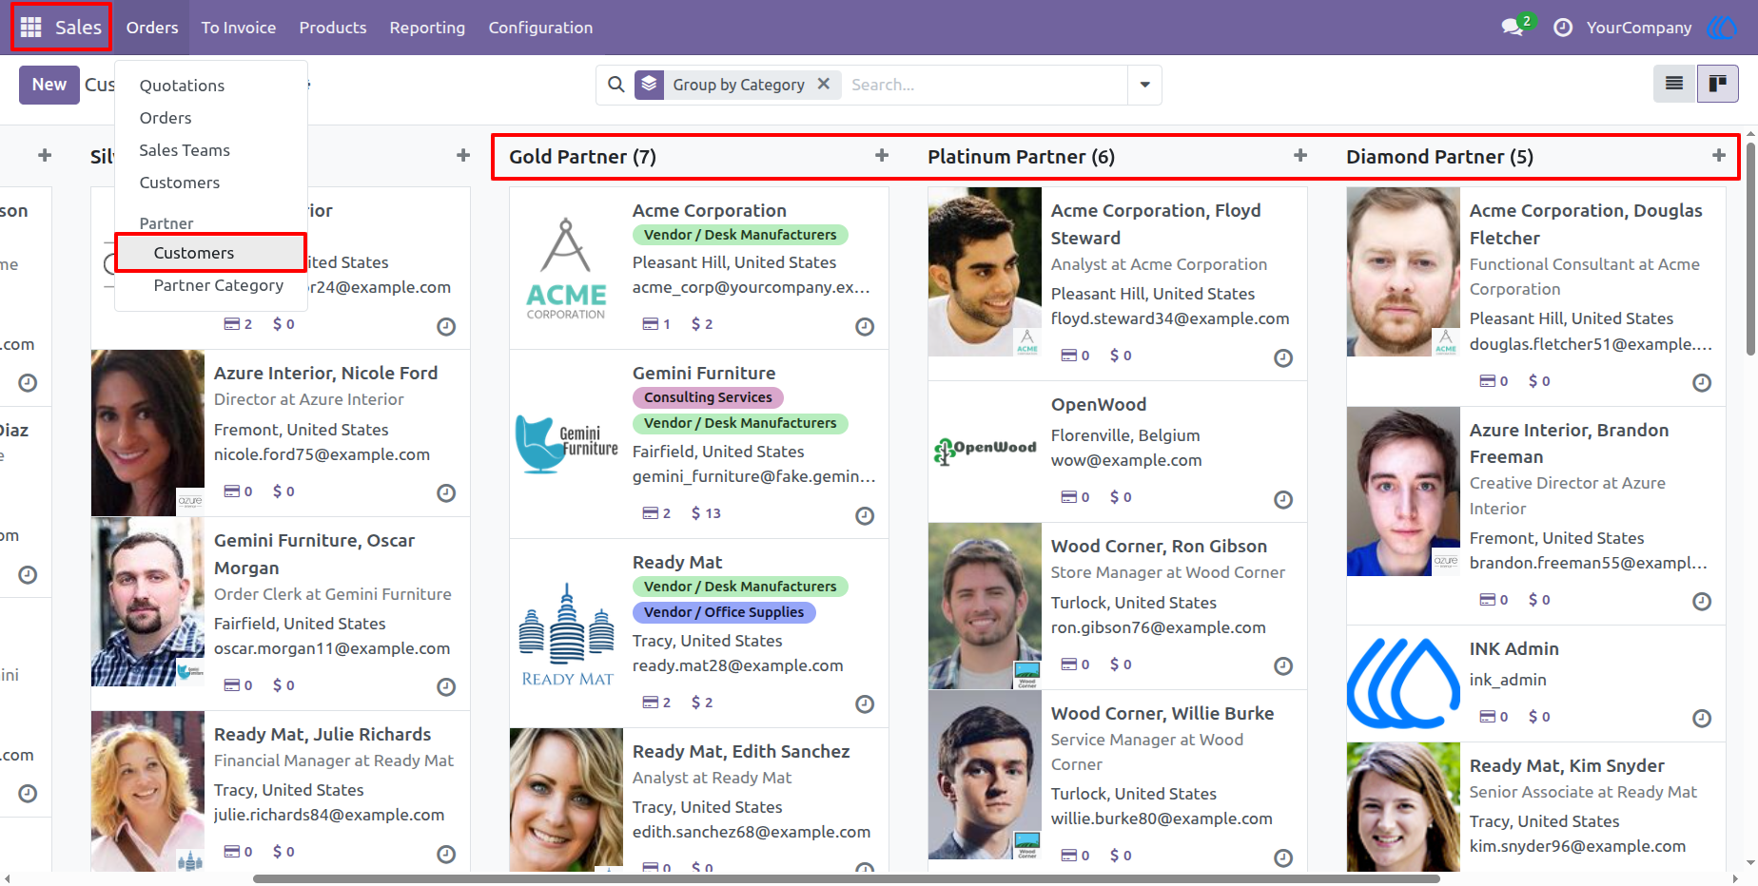Open activity clock on INK Admin card
Image resolution: width=1758 pixels, height=886 pixels.
(x=1701, y=719)
